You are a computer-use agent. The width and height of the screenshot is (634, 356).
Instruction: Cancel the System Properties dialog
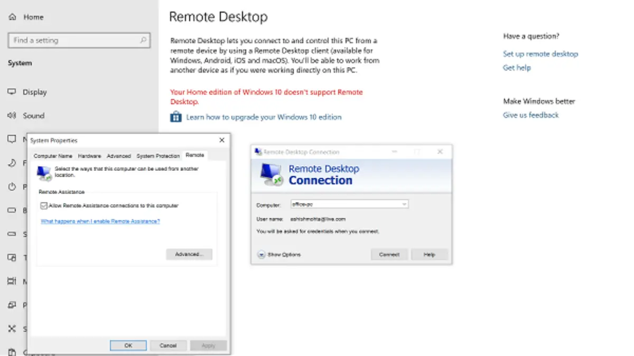168,345
